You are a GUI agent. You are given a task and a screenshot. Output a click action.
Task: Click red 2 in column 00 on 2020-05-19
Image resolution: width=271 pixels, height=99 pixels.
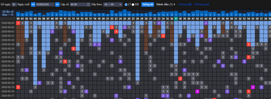click(x=18, y=87)
